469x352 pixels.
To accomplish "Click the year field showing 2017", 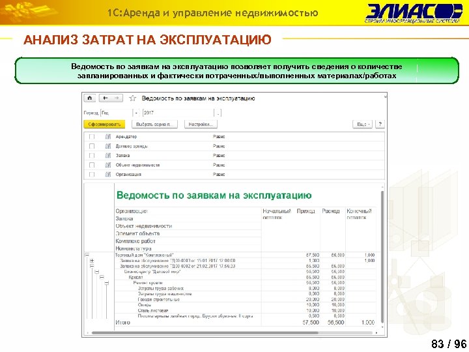I will pos(178,113).
